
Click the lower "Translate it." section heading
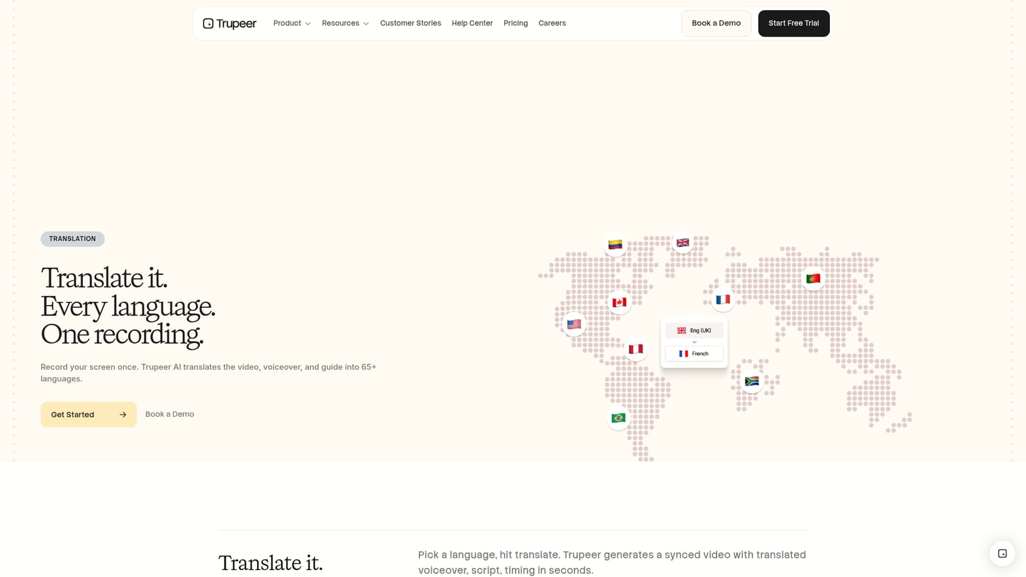click(270, 563)
